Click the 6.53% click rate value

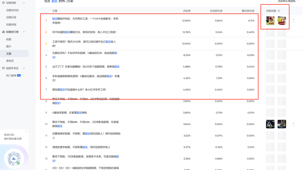[x=187, y=55]
